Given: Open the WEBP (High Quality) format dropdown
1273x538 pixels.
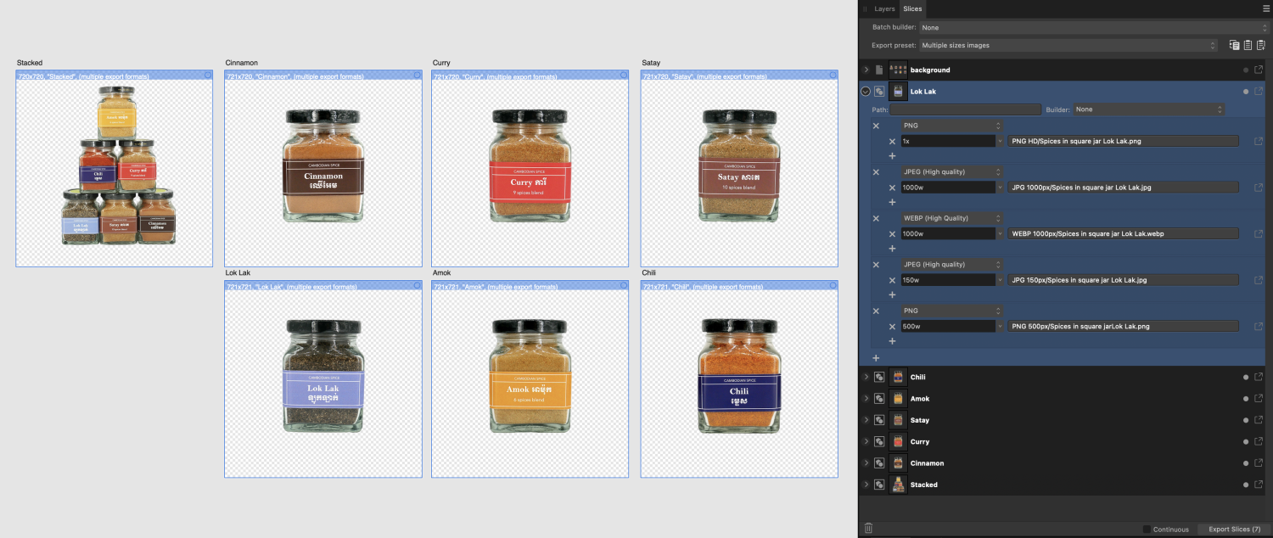Looking at the screenshot, I should pos(952,218).
